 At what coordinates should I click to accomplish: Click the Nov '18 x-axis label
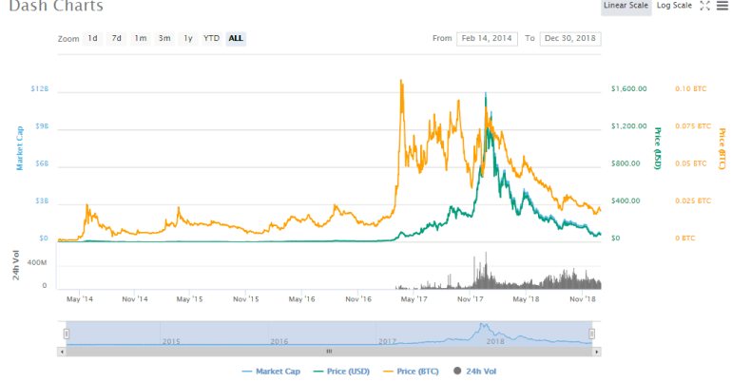pos(583,299)
